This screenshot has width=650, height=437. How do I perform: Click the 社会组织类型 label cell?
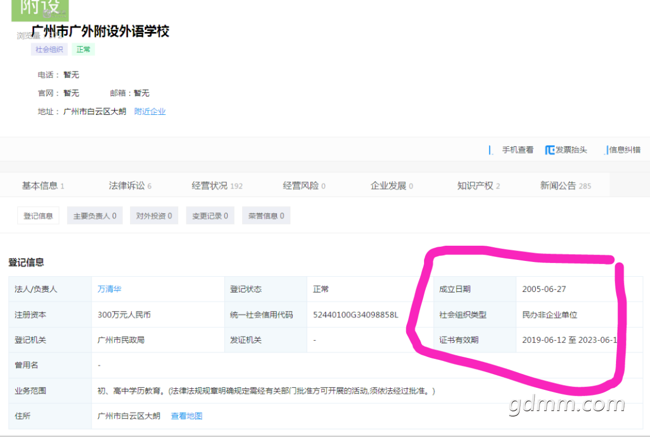click(x=475, y=315)
